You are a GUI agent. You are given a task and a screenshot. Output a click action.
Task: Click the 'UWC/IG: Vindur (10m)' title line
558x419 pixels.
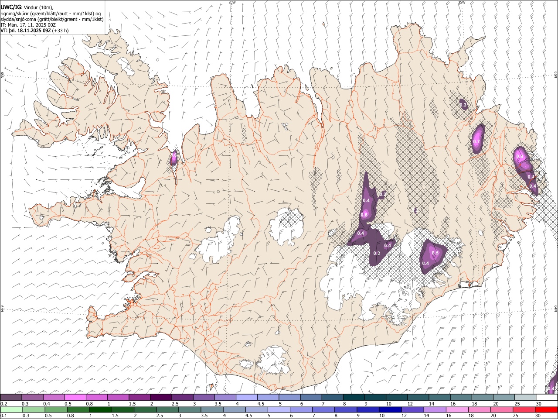pos(27,7)
